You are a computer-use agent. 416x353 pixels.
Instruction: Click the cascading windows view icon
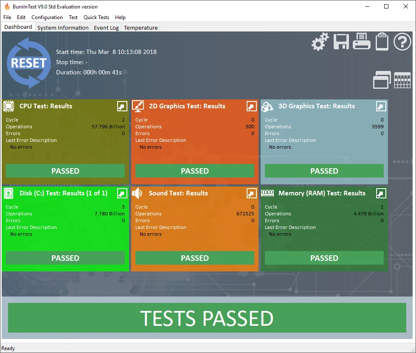click(x=382, y=80)
